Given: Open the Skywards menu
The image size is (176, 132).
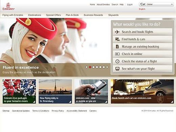Looking at the screenshot, I should click(113, 15).
